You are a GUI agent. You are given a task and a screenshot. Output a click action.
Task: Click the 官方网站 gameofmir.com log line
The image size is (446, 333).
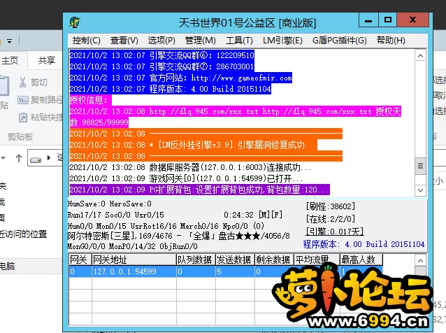180,78
